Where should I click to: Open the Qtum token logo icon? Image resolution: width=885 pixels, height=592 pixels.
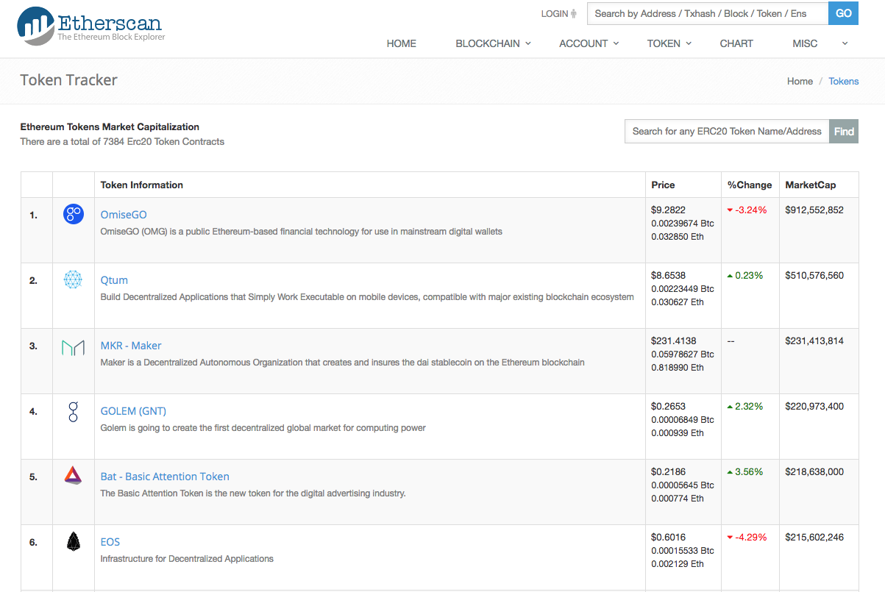(73, 279)
